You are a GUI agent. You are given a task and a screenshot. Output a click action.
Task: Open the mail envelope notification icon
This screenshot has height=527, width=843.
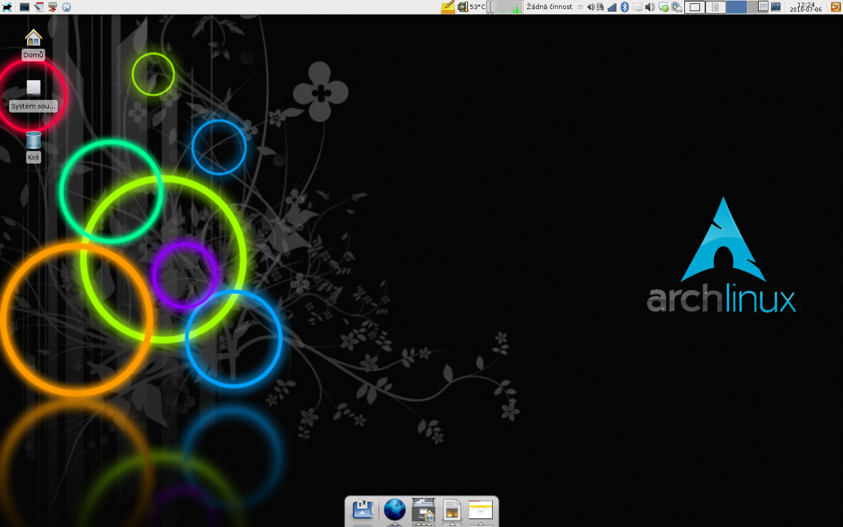pyautogui.click(x=638, y=7)
